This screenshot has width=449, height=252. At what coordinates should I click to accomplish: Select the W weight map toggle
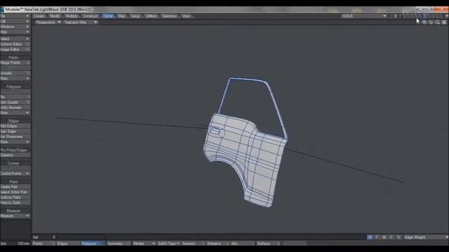tap(370, 237)
